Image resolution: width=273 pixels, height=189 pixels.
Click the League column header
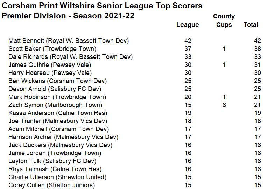tap(188, 25)
